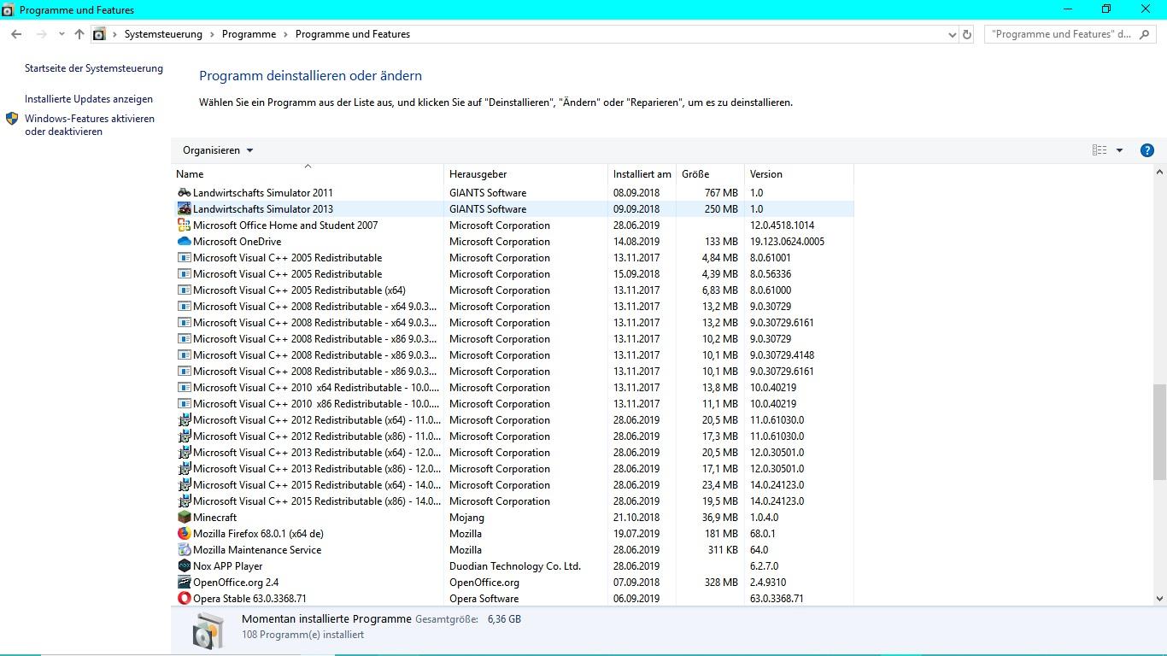This screenshot has width=1167, height=656.
Task: Click the window's title bar system icon
Action: coord(8,10)
